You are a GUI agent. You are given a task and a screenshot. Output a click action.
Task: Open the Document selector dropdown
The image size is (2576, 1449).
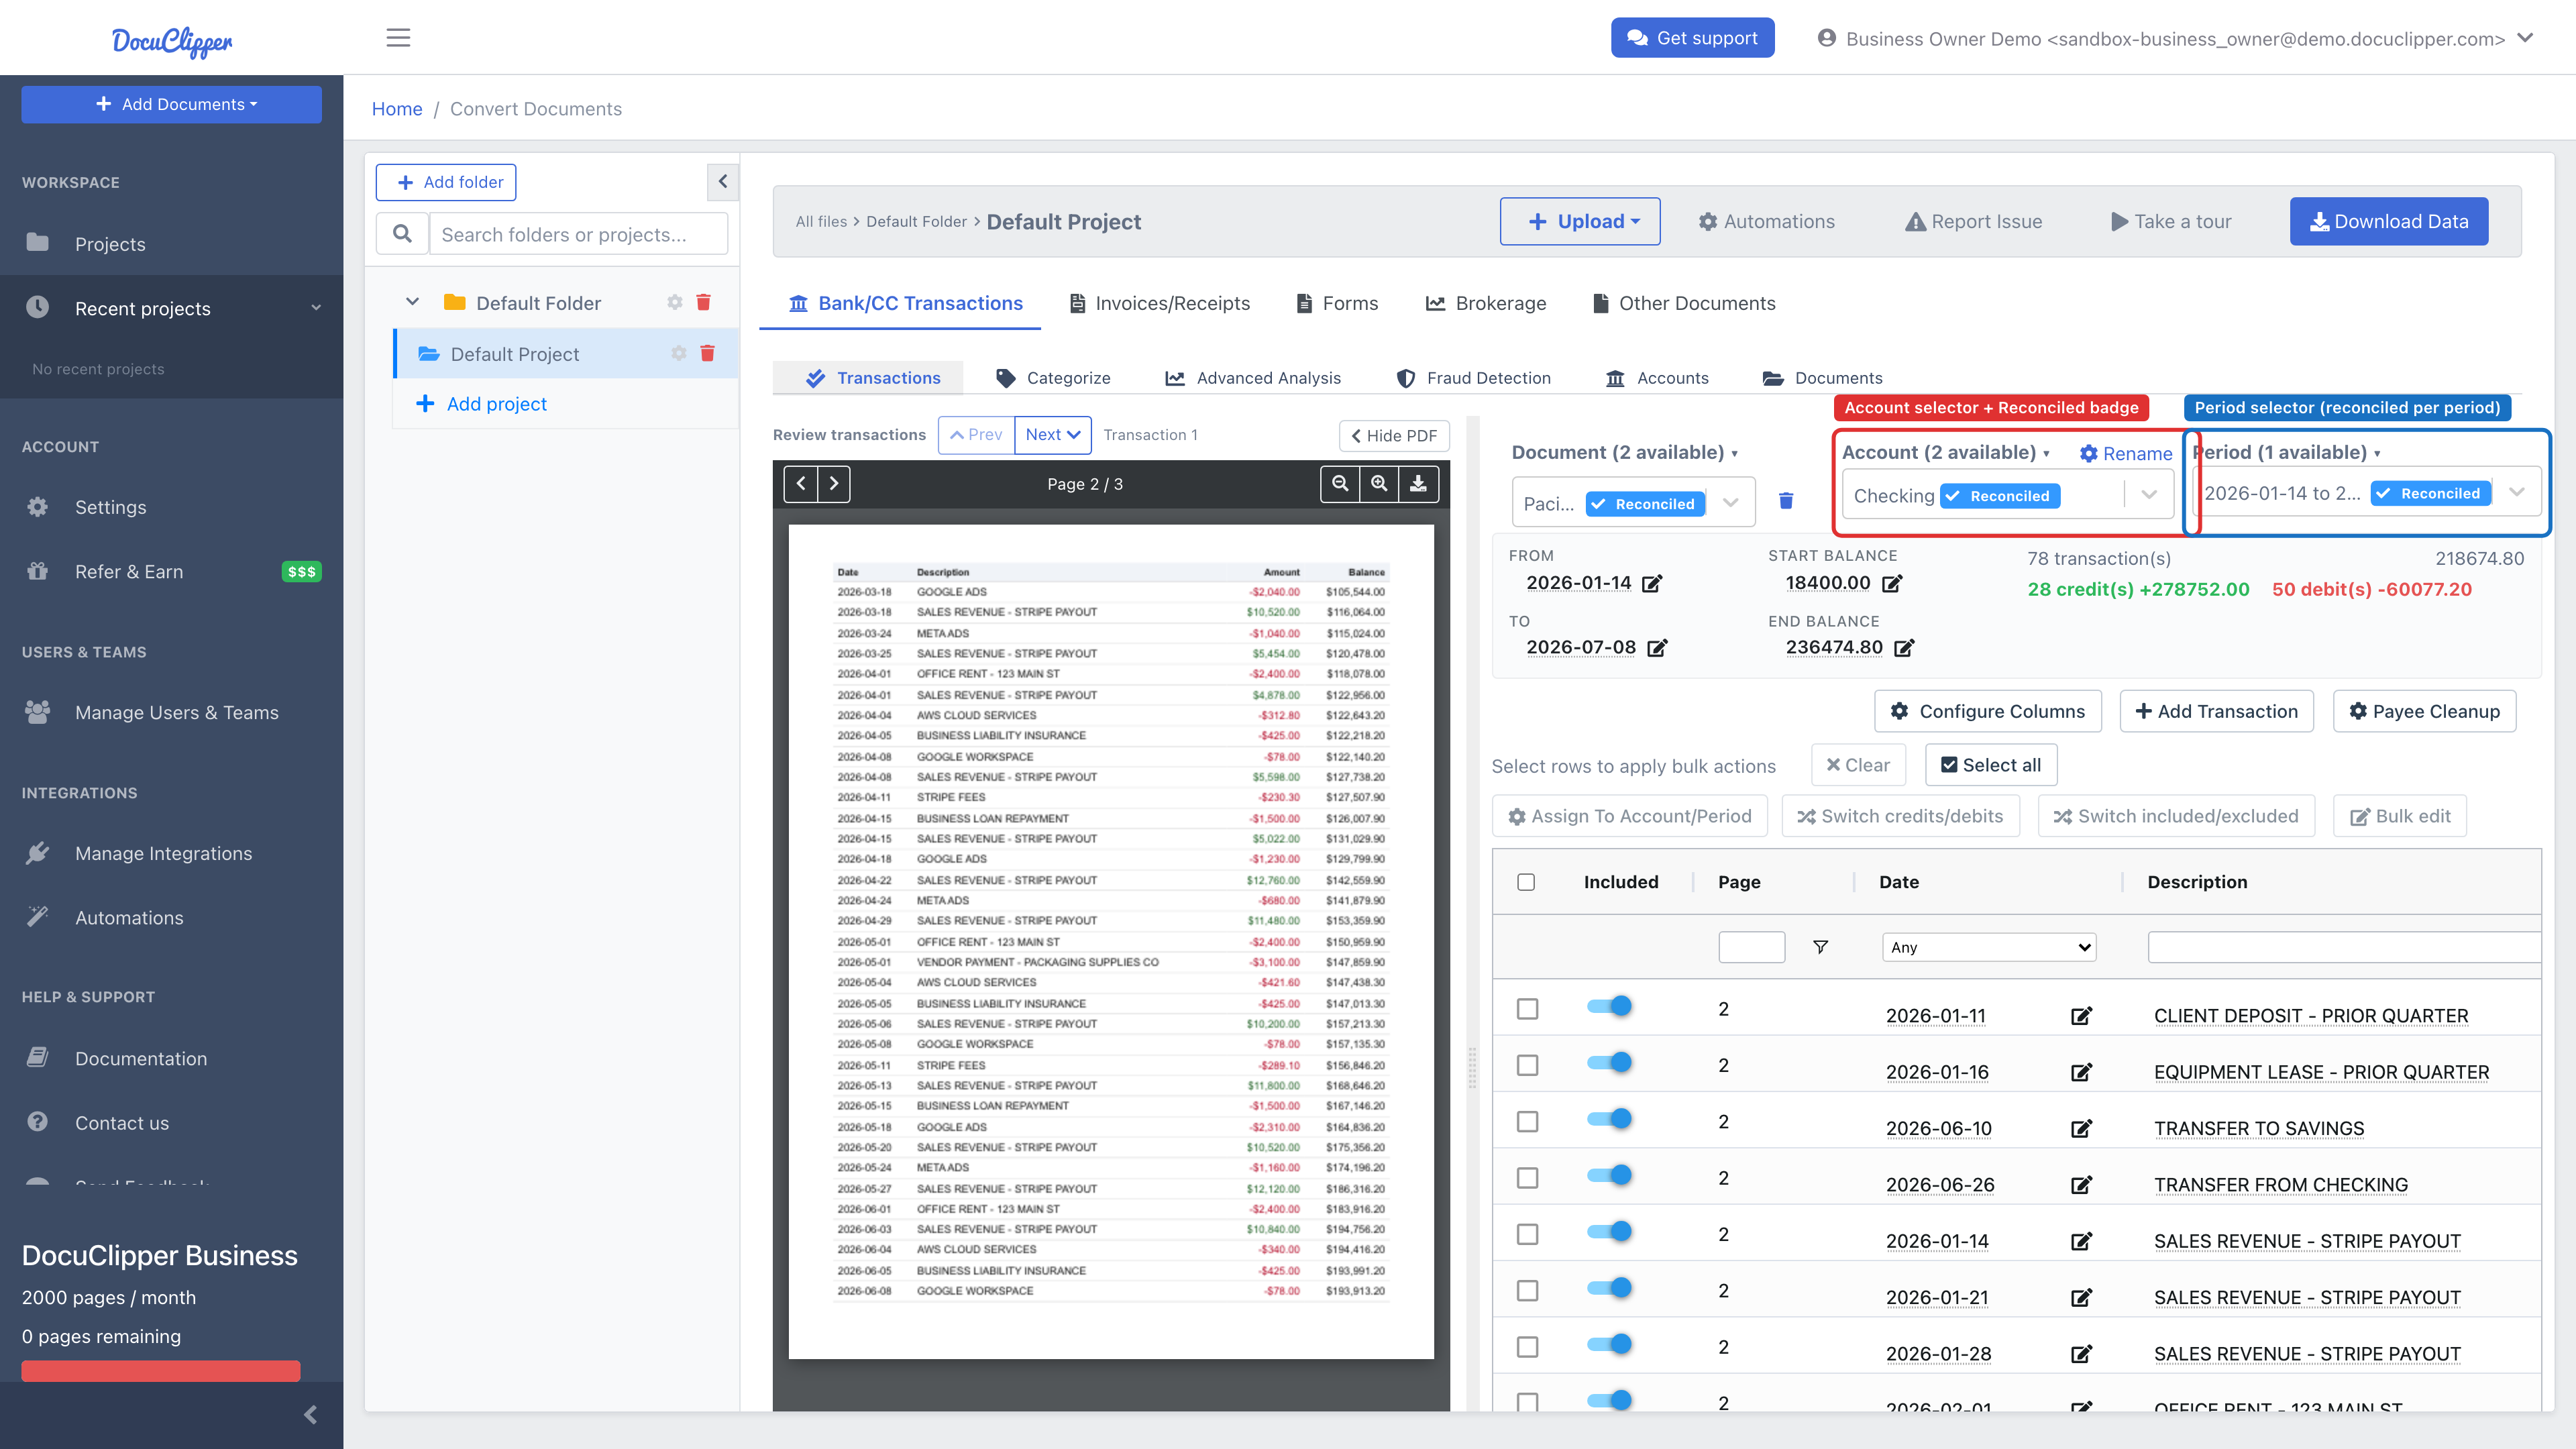1633,503
